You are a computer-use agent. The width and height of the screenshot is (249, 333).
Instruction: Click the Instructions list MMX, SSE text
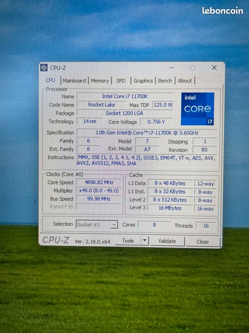click(147, 160)
